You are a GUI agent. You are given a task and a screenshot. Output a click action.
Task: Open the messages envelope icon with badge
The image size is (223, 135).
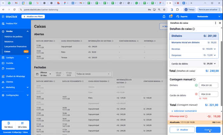pyautogui.click(x=171, y=17)
